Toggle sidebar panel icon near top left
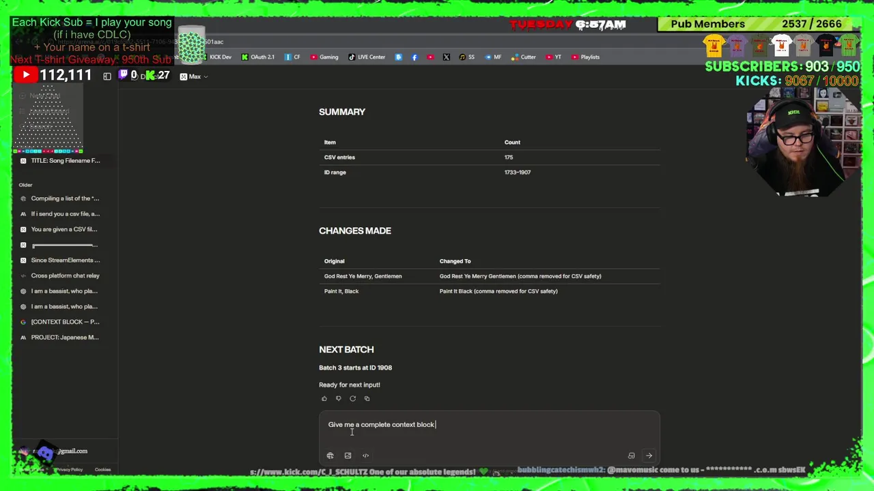The width and height of the screenshot is (874, 491). pos(107,76)
